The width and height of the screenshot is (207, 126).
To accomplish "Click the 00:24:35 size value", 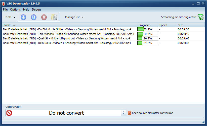I will point(184,29).
